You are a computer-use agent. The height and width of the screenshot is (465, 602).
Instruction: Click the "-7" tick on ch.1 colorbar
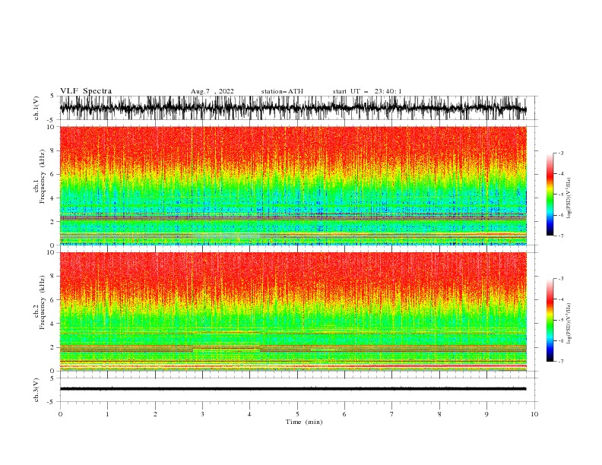click(561, 236)
